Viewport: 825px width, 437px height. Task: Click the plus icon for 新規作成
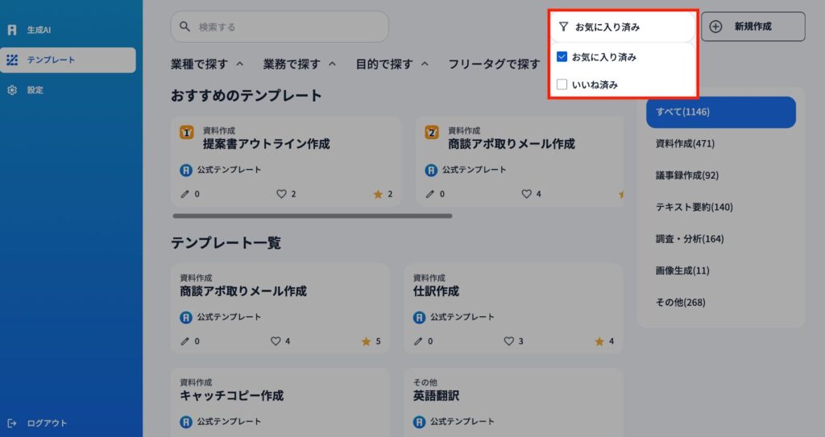tap(715, 27)
